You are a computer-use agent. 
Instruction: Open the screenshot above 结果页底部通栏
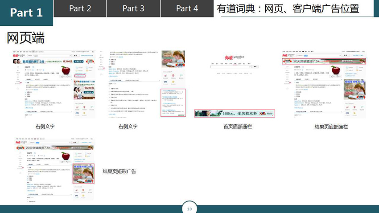[x=324, y=84]
